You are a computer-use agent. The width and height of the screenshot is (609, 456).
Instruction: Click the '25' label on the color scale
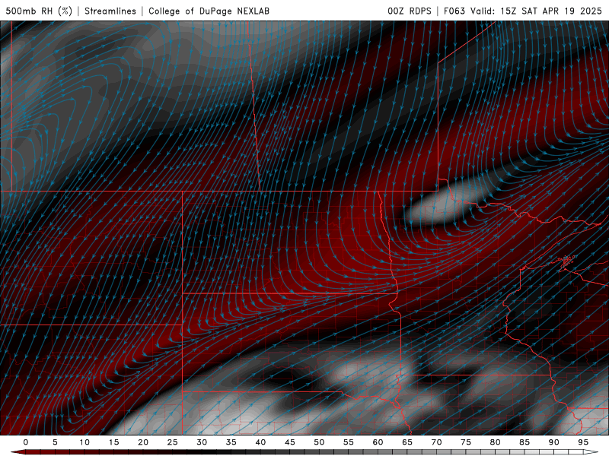point(173,442)
